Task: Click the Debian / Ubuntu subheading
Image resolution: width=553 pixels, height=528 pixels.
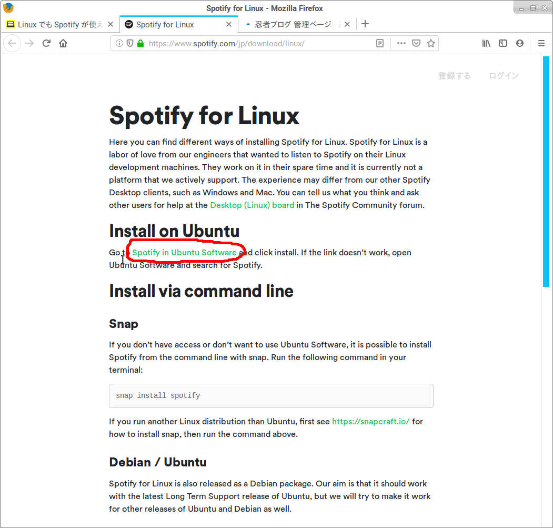Action: pos(158,462)
